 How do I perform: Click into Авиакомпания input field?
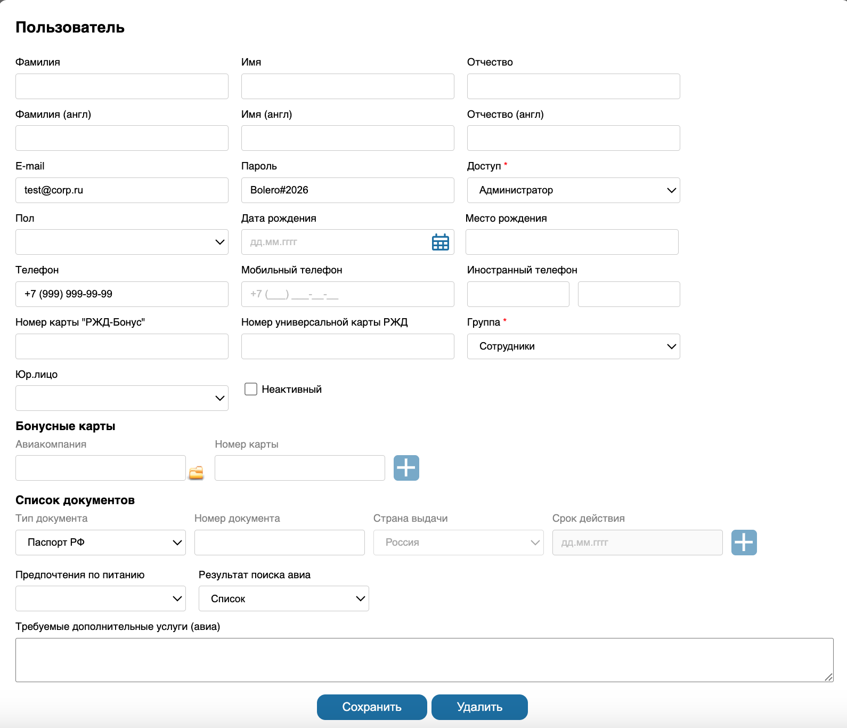pyautogui.click(x=101, y=468)
